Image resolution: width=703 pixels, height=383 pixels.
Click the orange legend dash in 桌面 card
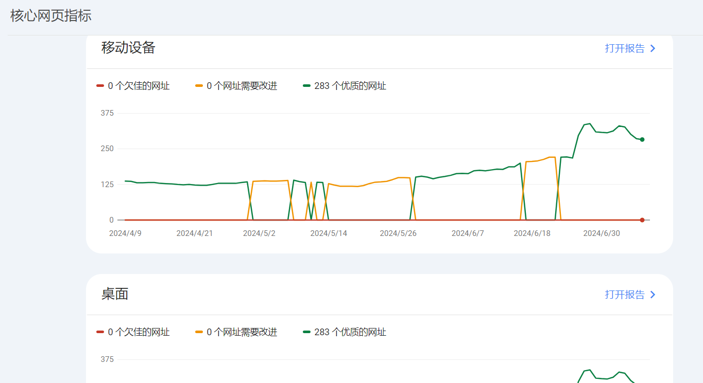[x=199, y=332]
